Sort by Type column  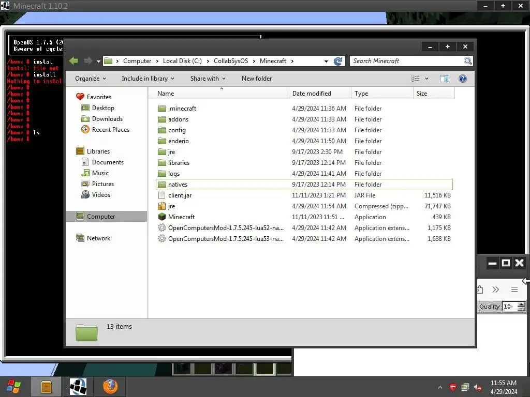tap(382, 94)
